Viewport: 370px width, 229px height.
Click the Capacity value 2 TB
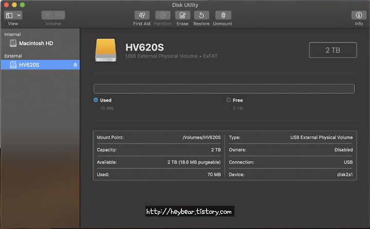tap(216, 150)
